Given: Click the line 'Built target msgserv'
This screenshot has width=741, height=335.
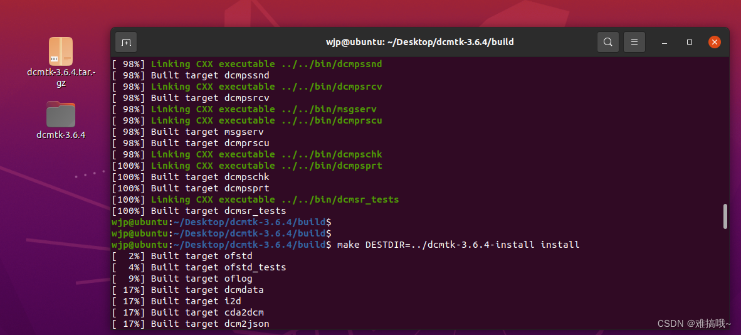Looking at the screenshot, I should coord(187,132).
